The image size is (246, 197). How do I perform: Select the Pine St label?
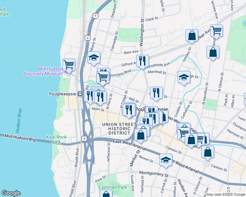pos(101,179)
